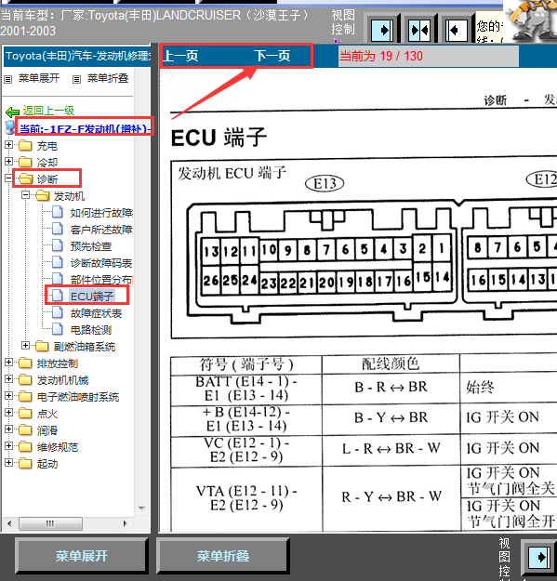
Task: Expand the 润滑 tree node
Action: (8, 429)
